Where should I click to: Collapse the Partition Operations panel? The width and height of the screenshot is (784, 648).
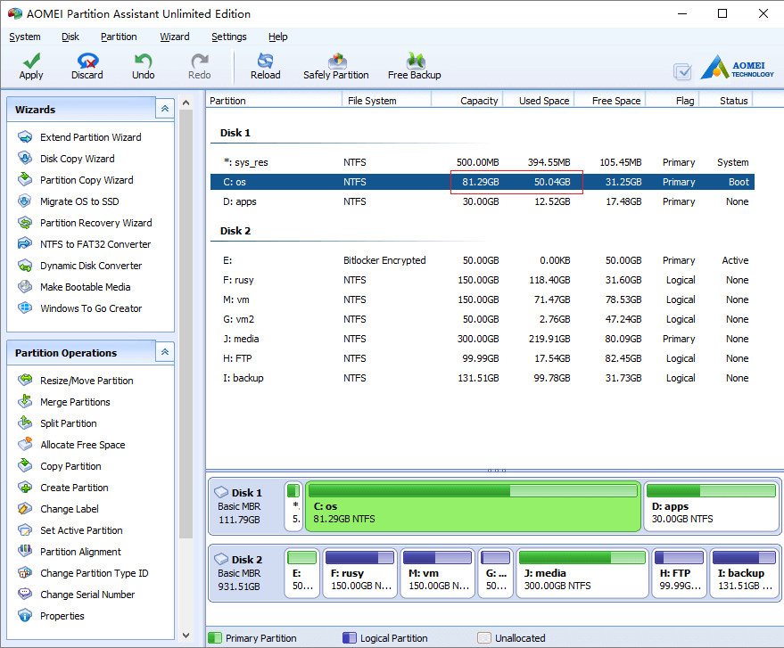(x=163, y=352)
